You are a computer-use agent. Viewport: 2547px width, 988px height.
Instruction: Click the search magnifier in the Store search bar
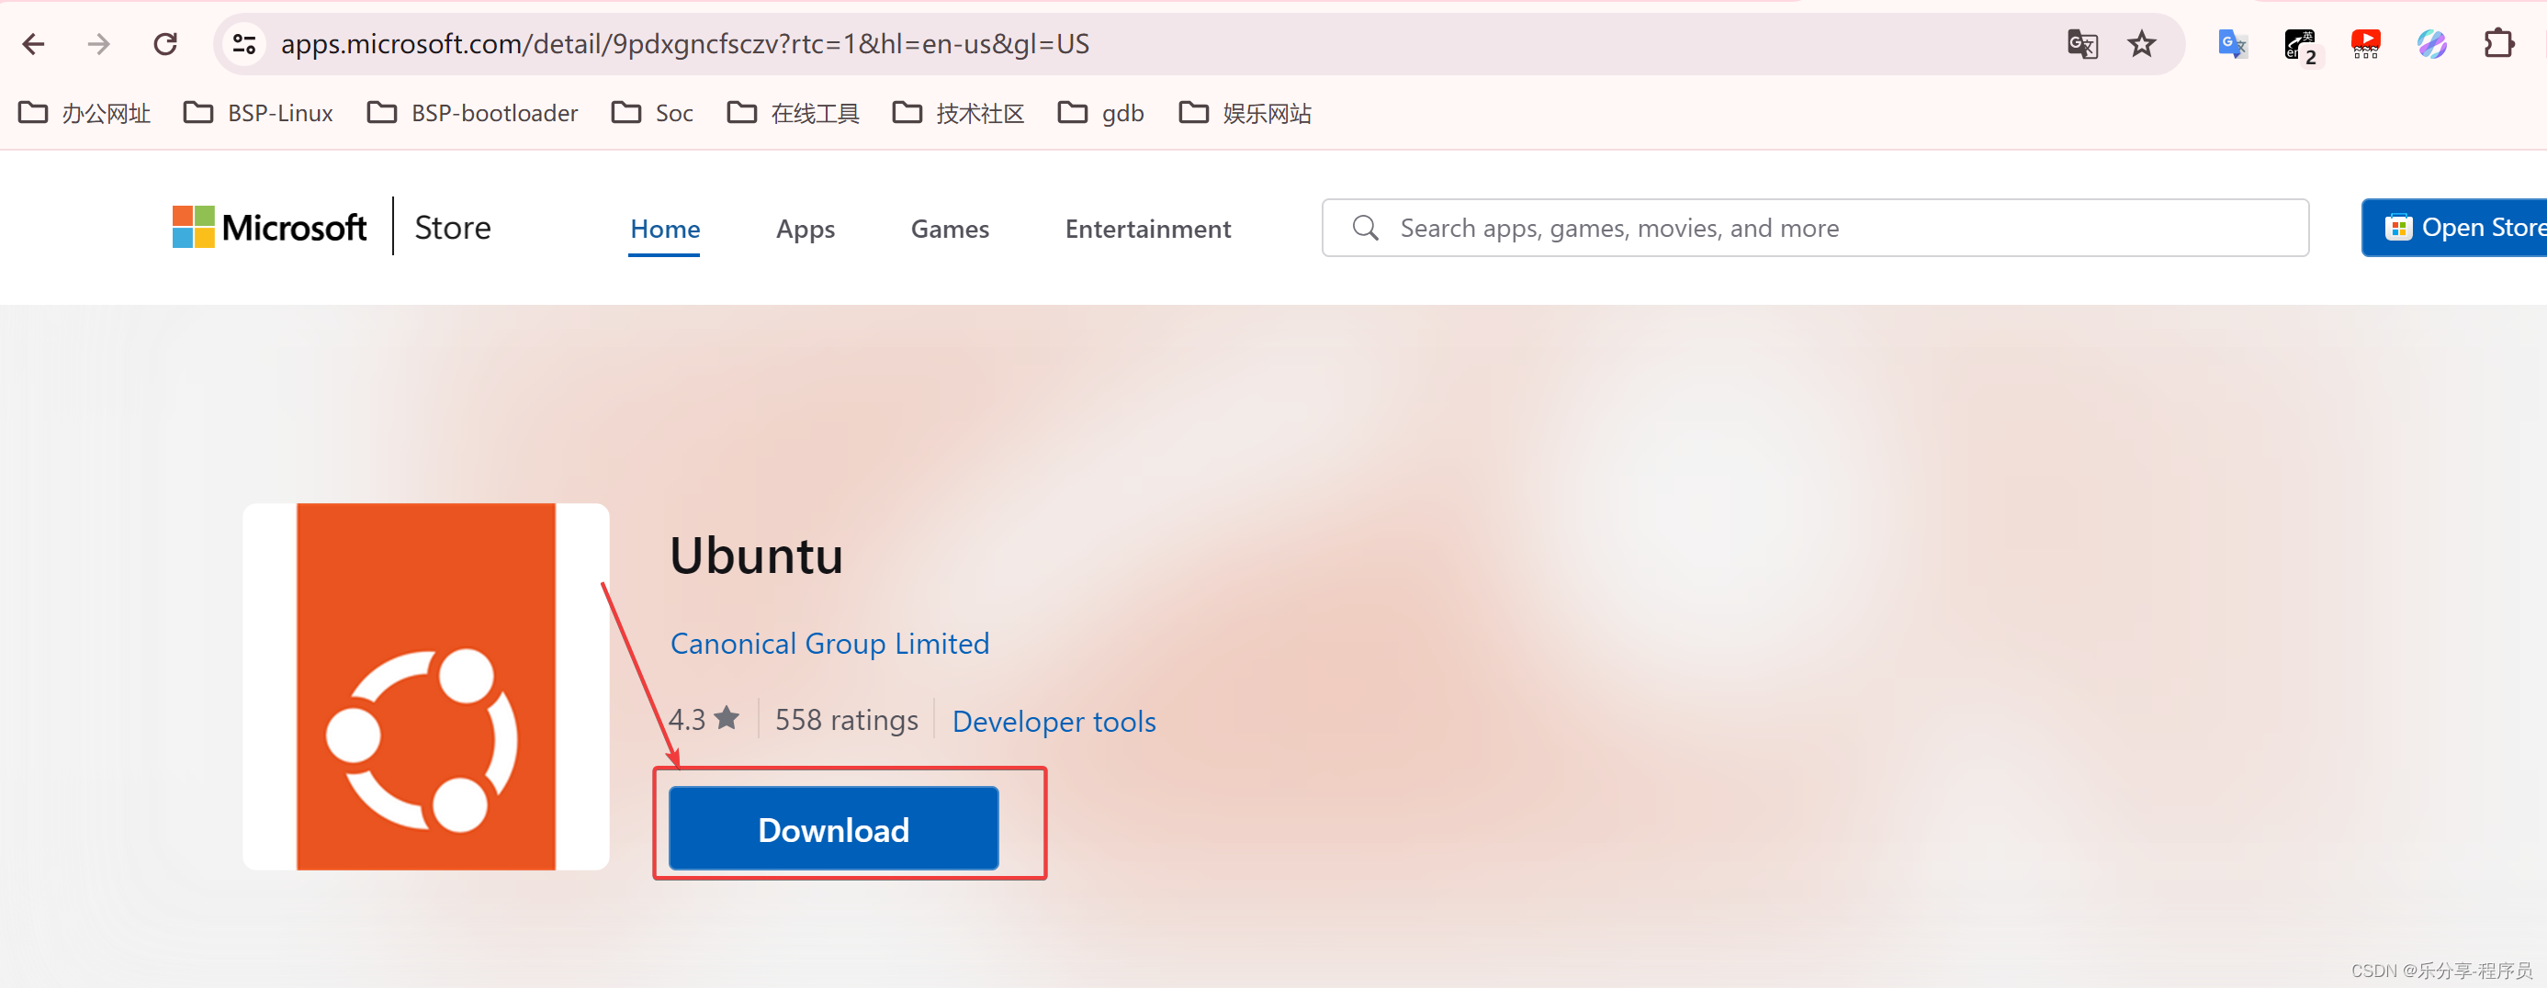(x=1366, y=227)
